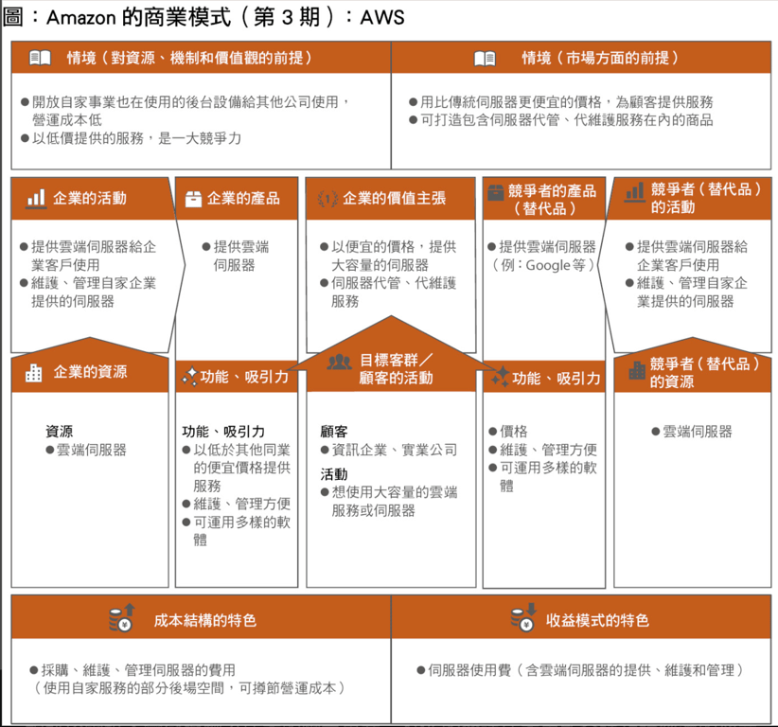This screenshot has height=727, width=778.
Task: Click the sparkle icon in 競爭者的產品 column's 功能、吸引力 header
Action: pos(500,377)
